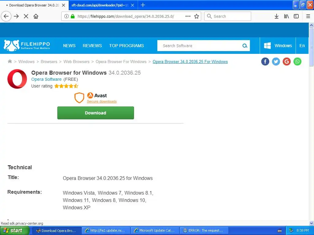Click the keyboard icon in system tray
This screenshot has width=314, height=235.
280,231
